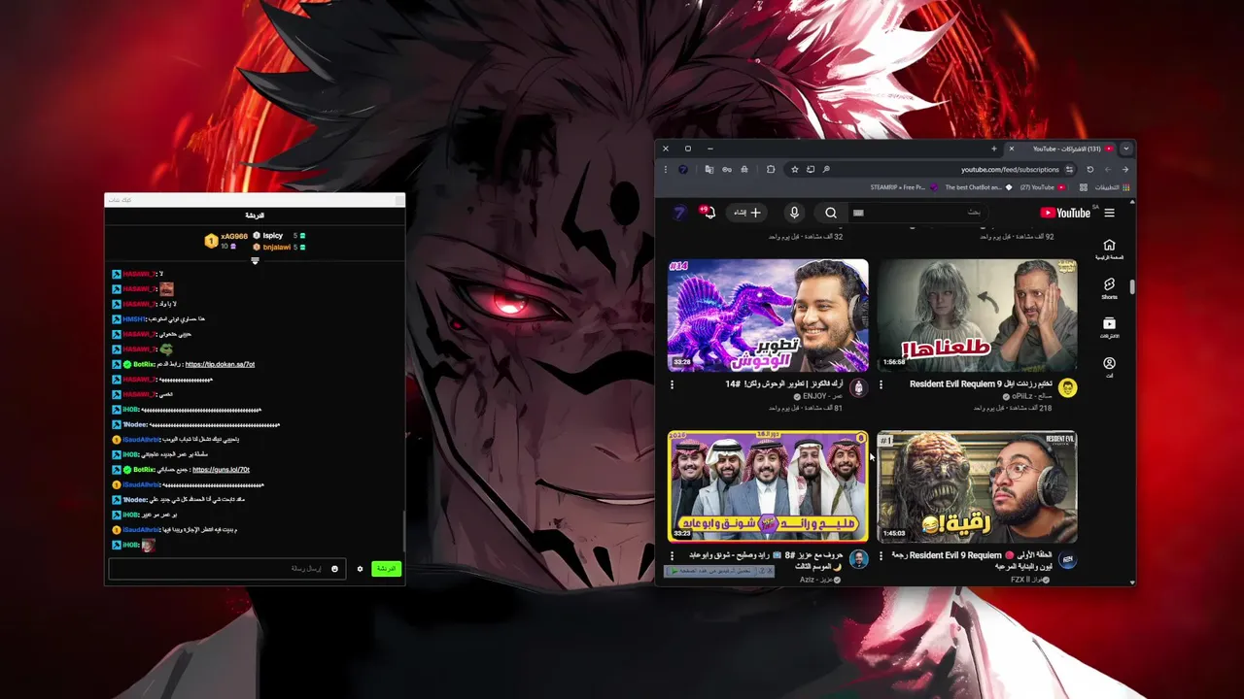
Task: Open the Aziz channel avatar
Action: [858, 559]
